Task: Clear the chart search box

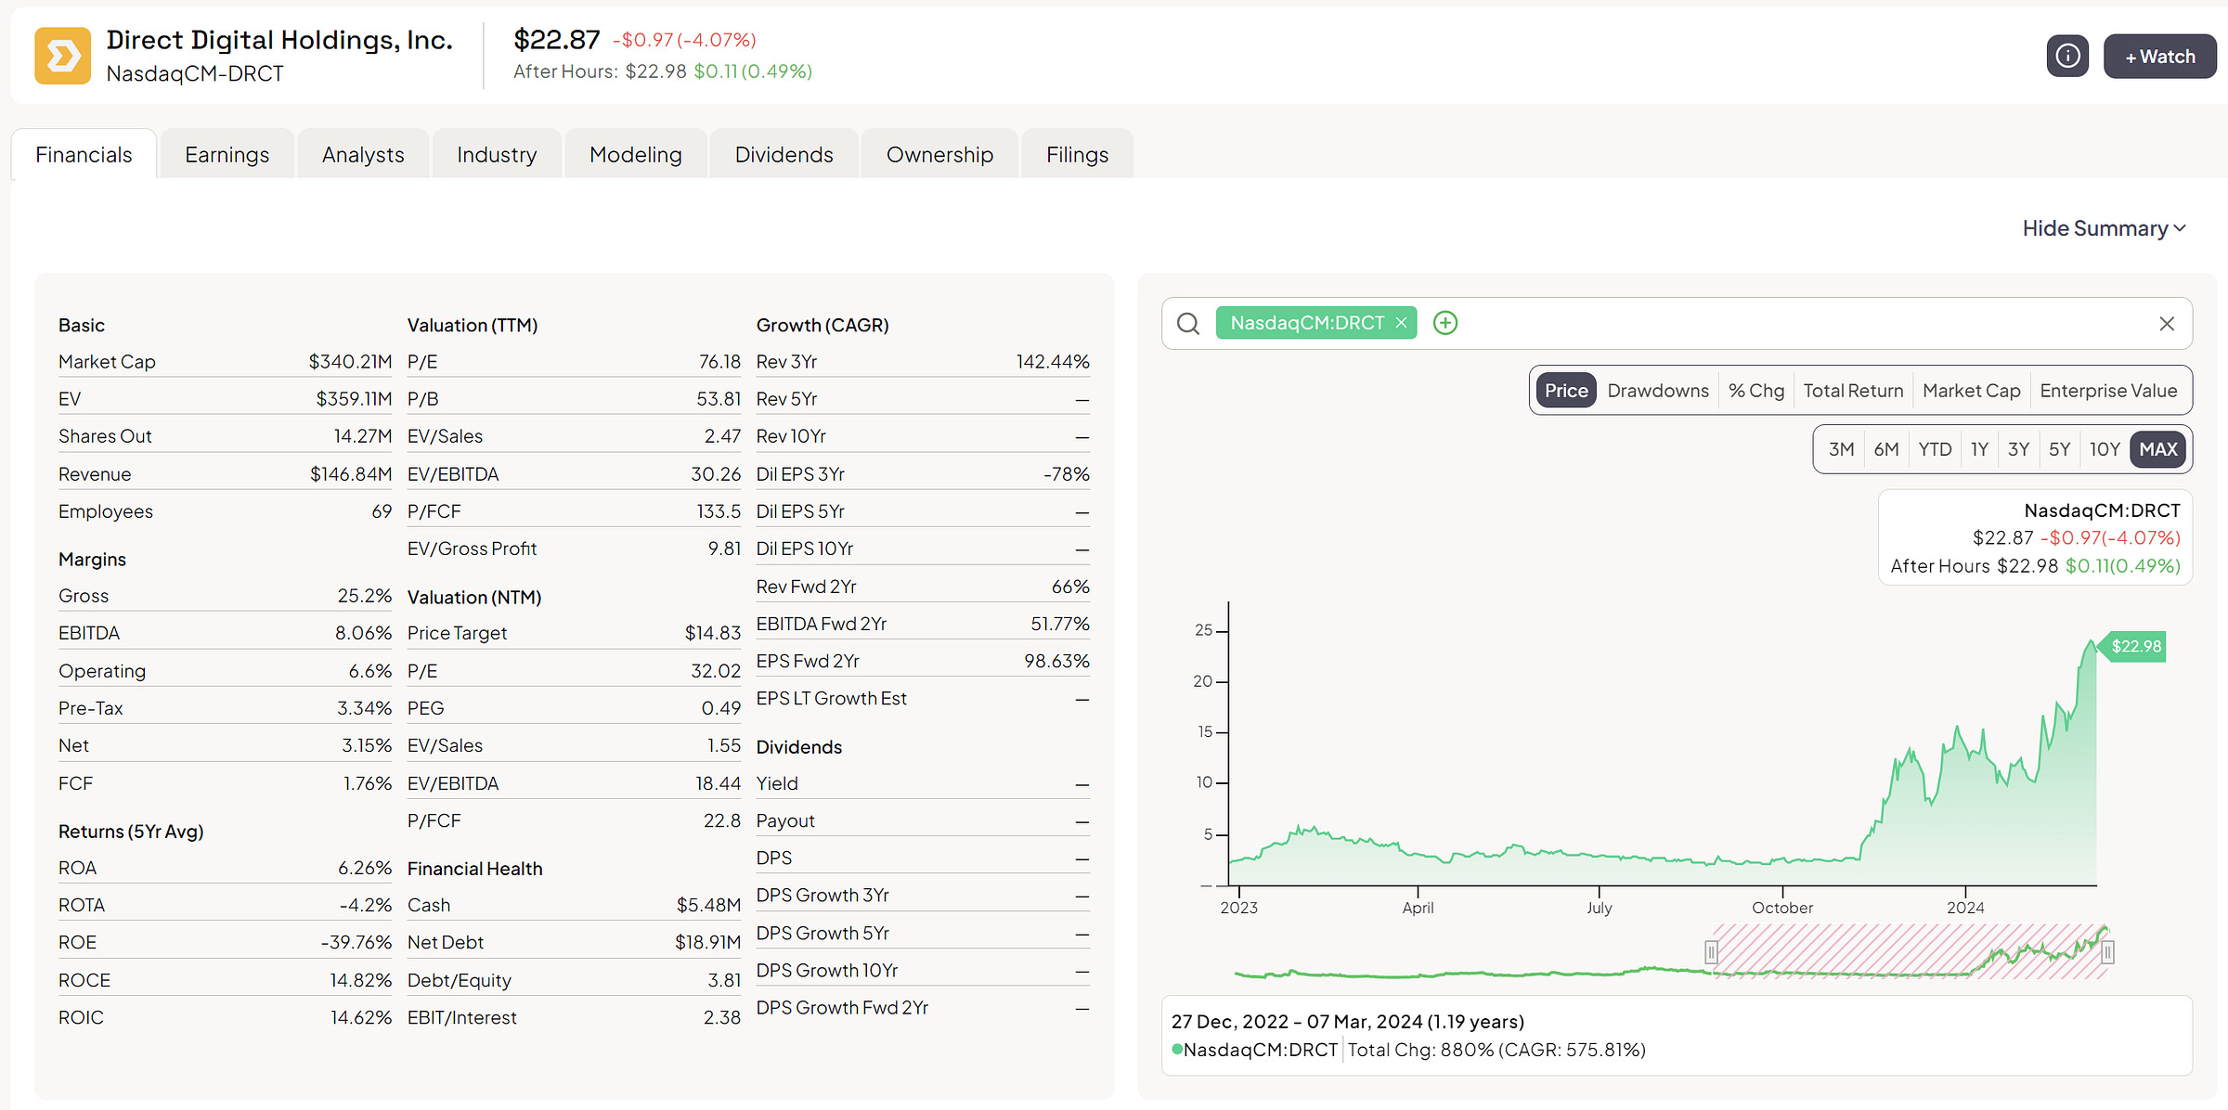Action: 2166,324
